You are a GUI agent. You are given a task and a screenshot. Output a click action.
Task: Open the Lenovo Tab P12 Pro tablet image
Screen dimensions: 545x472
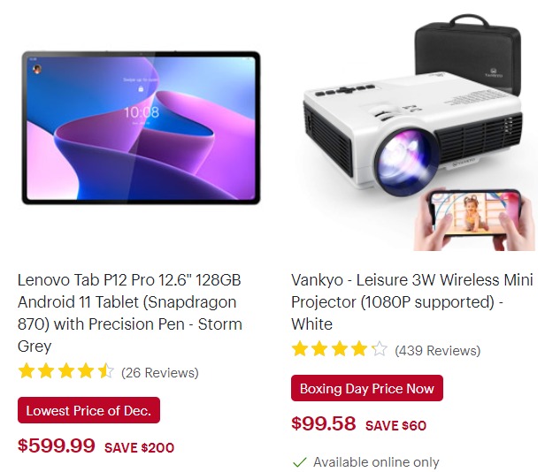click(x=141, y=127)
